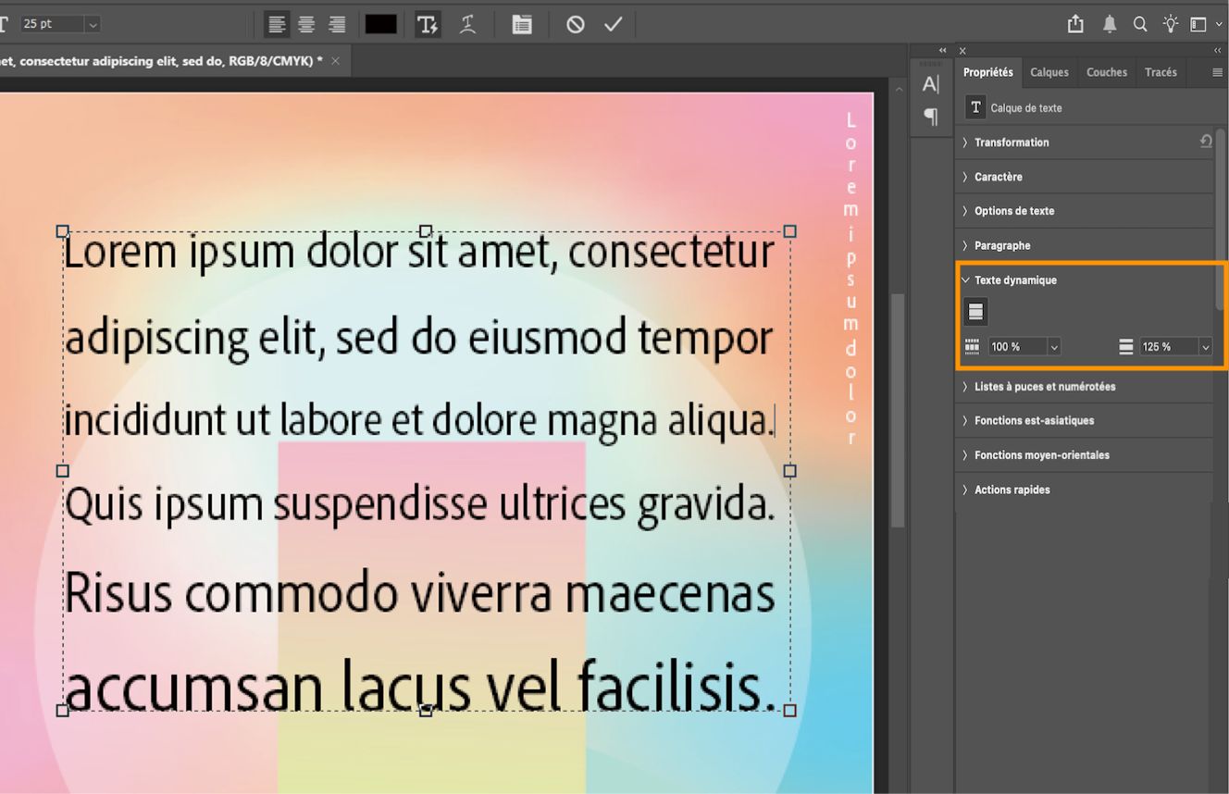Select right text alignment in options bar
1229x794 pixels.
337,24
